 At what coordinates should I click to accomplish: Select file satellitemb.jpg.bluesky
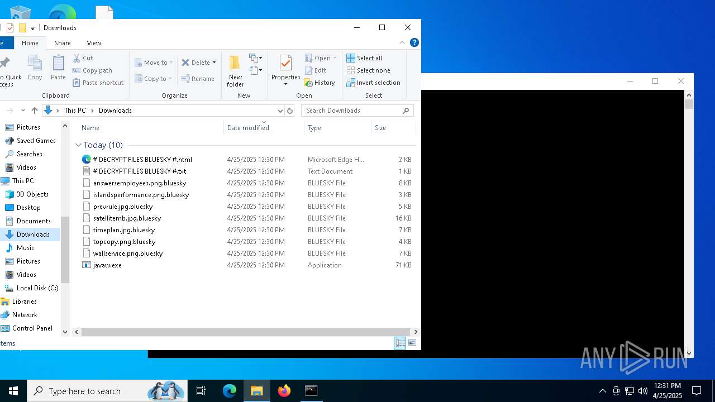[x=127, y=218]
